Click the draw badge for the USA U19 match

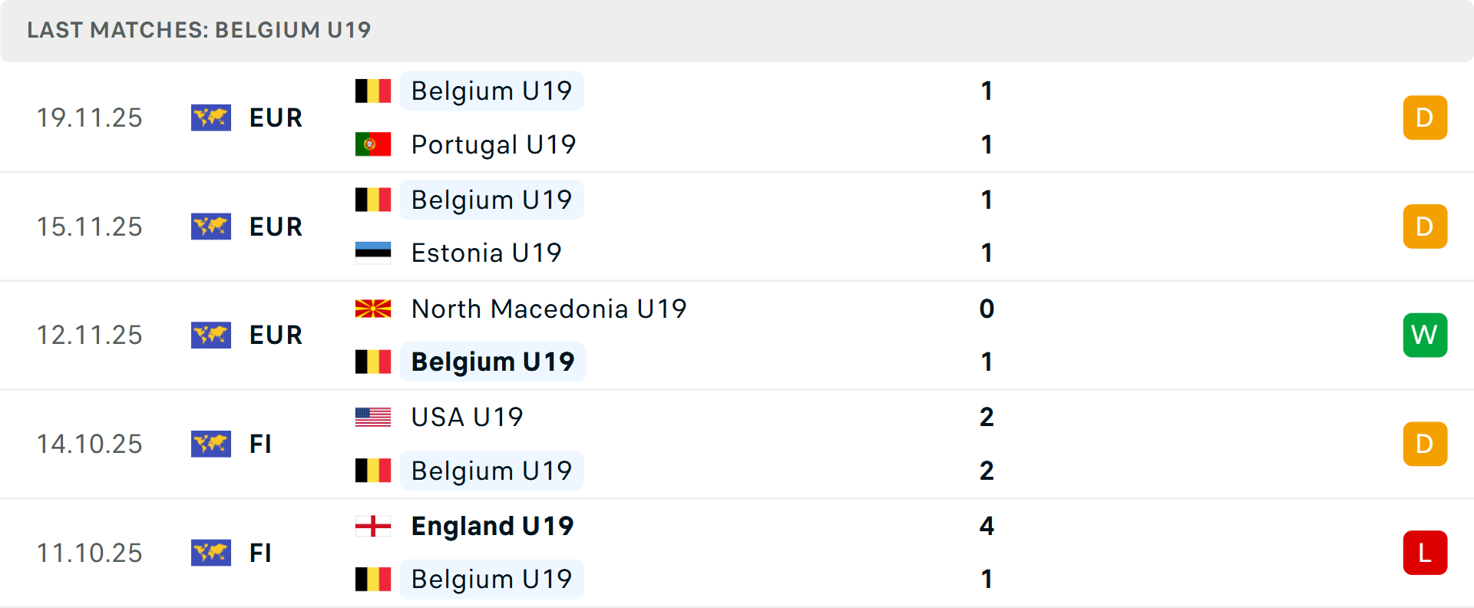1425,444
